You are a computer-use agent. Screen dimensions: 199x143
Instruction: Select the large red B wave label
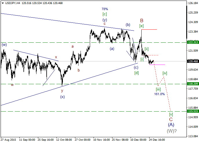point(142,20)
